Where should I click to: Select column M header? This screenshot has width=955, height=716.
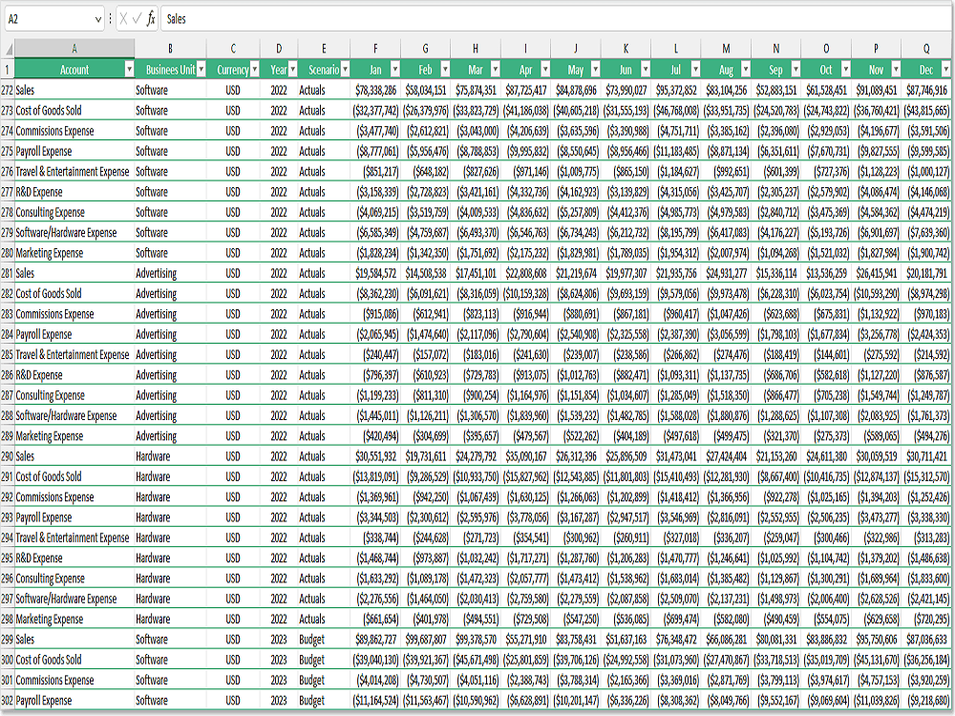click(x=726, y=49)
